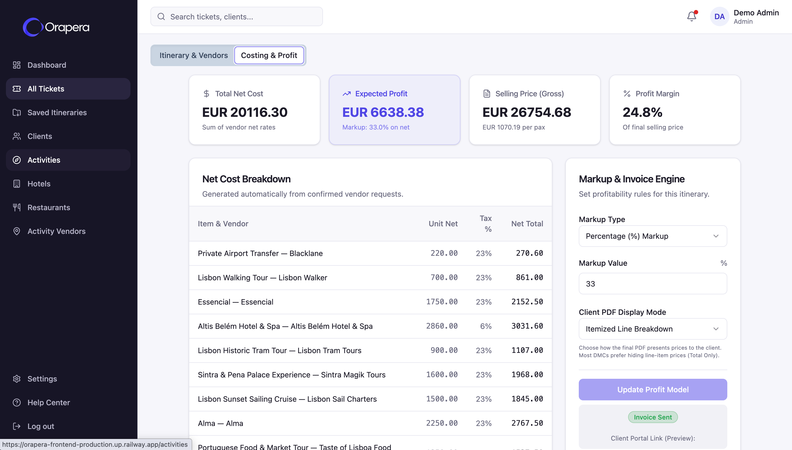792x450 pixels.
Task: Click the Orapera logo
Action: (56, 27)
